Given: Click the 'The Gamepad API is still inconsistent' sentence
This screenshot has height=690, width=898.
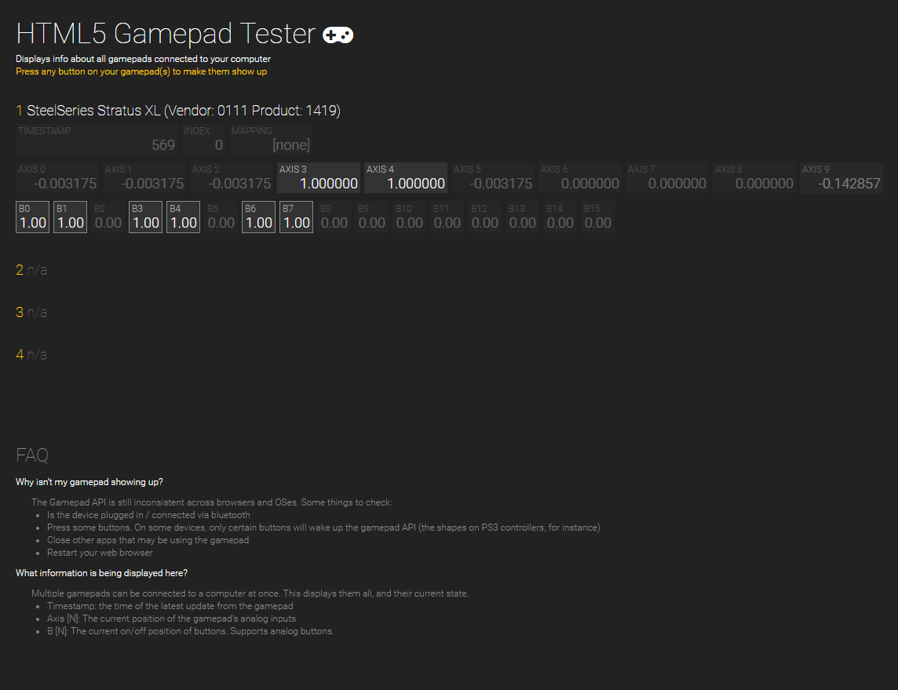Looking at the screenshot, I should (212, 502).
